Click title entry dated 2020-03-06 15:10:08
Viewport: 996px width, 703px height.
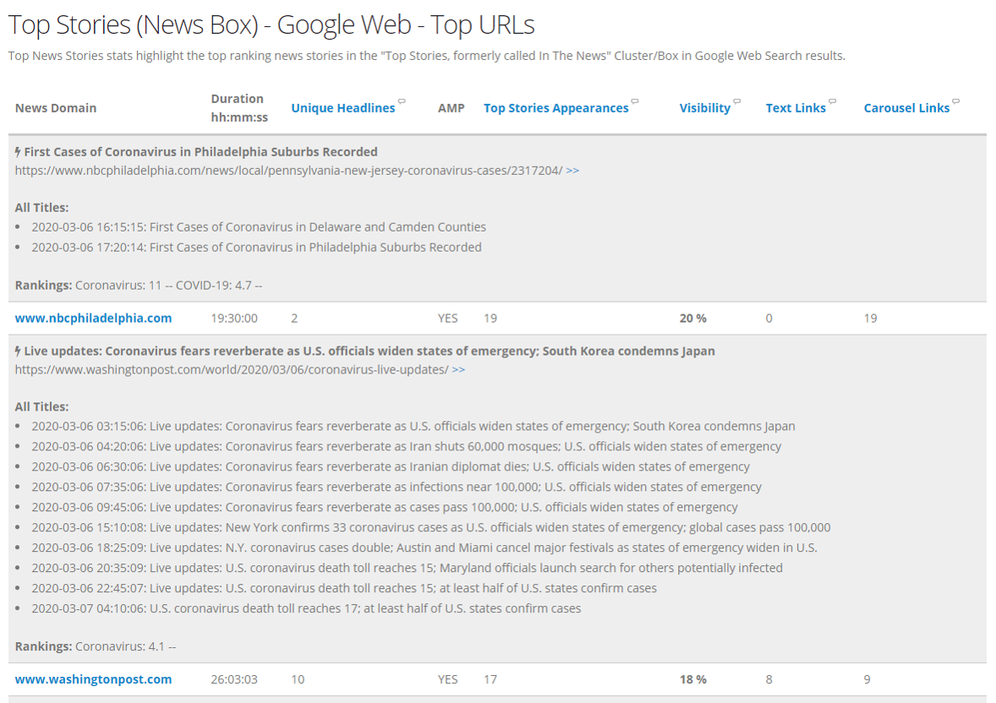pos(431,528)
